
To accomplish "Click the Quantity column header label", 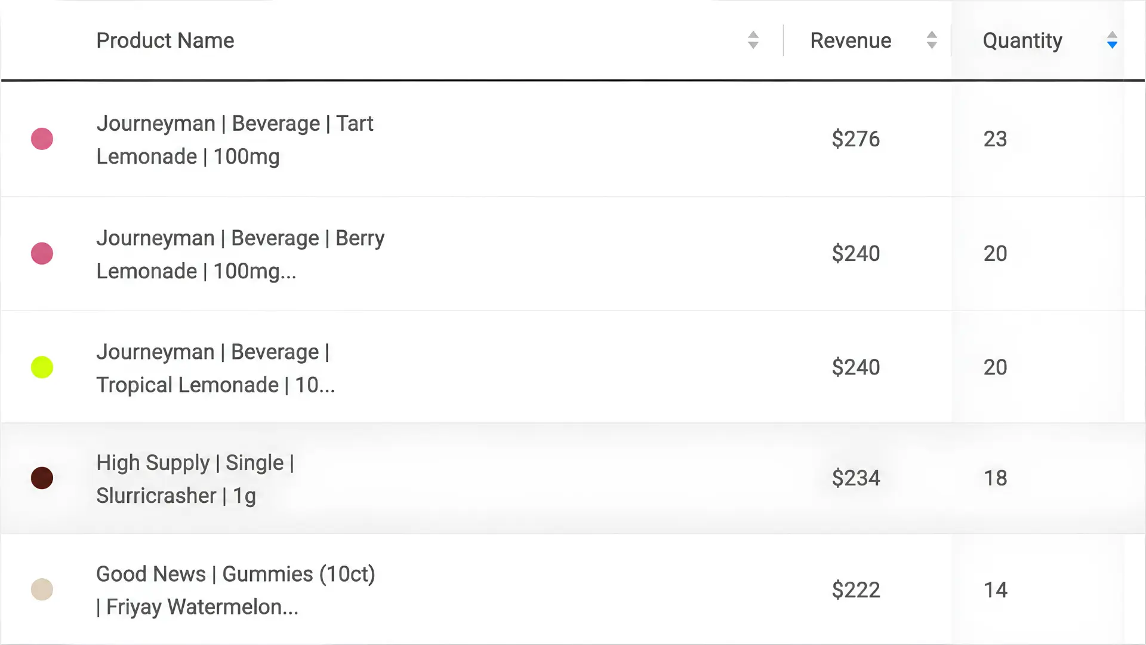I will coord(1022,41).
